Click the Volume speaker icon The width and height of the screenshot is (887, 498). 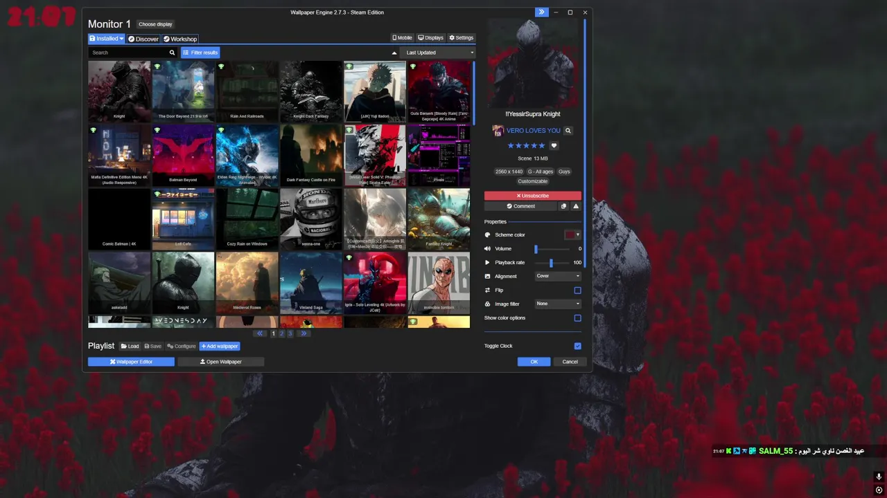click(x=487, y=249)
